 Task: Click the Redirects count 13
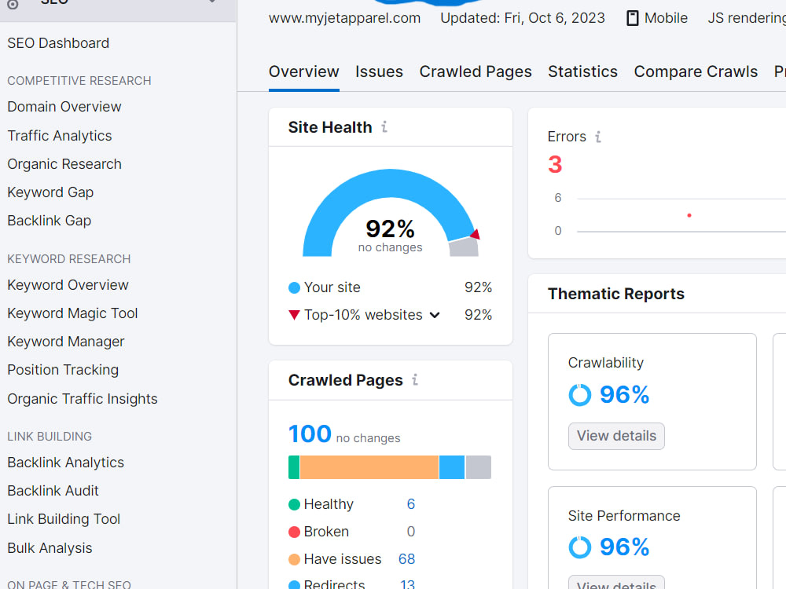[x=407, y=584]
